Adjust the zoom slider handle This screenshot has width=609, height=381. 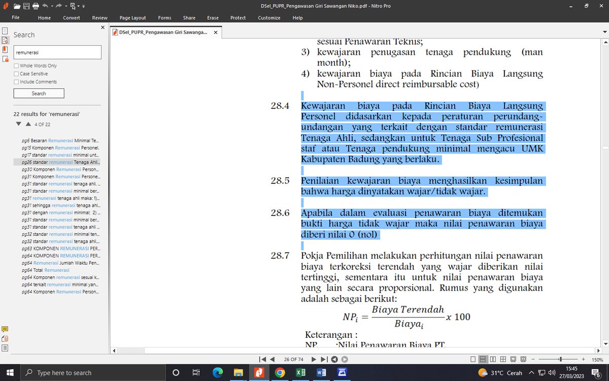click(x=560, y=359)
